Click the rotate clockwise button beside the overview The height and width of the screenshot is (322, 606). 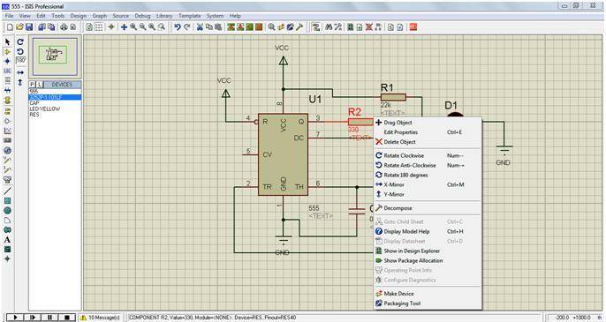coord(20,41)
